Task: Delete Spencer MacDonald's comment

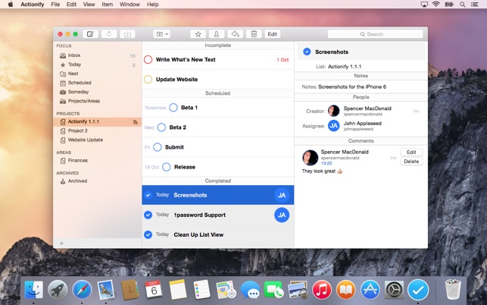Action: tap(411, 162)
